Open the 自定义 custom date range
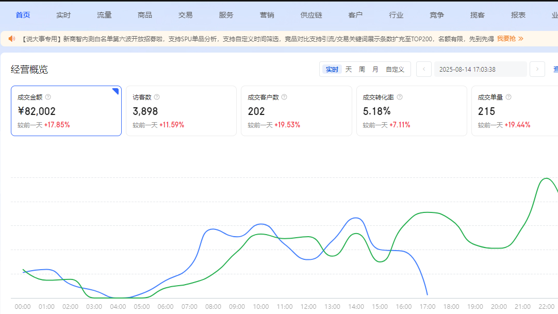 pos(395,70)
